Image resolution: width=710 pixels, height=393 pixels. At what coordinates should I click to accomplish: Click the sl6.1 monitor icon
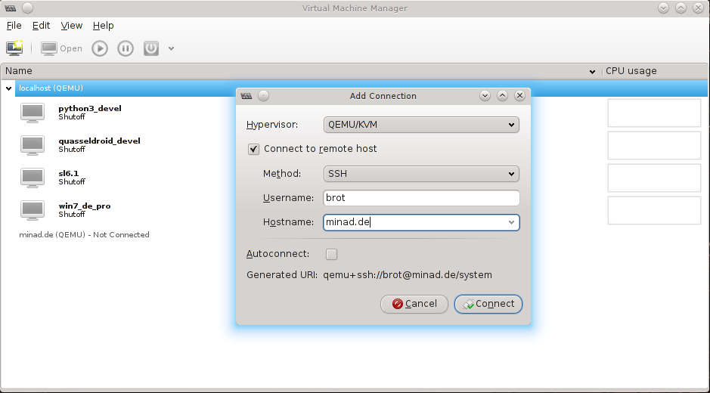[x=33, y=178]
